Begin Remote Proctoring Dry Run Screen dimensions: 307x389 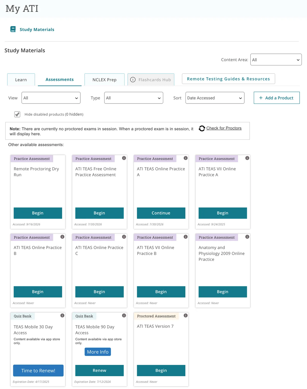(38, 213)
